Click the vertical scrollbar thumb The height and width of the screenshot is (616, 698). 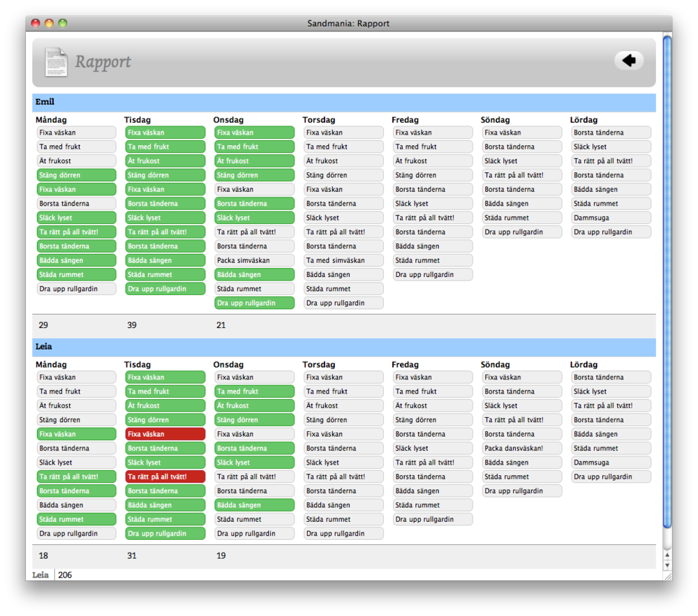pyautogui.click(x=667, y=279)
